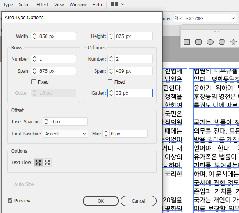Click the Columns Gutter field
239x213 pixels.
[134, 93]
